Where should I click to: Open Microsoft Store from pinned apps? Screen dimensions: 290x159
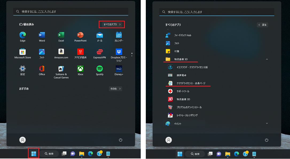click(22, 54)
